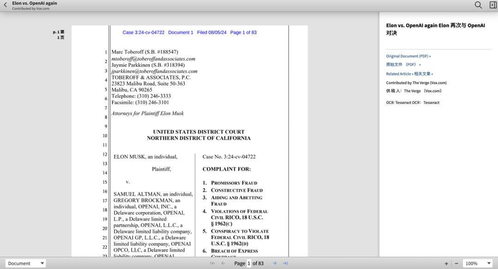This screenshot has width=498, height=269.
Task: Advance to the next page
Action: pyautogui.click(x=275, y=263)
